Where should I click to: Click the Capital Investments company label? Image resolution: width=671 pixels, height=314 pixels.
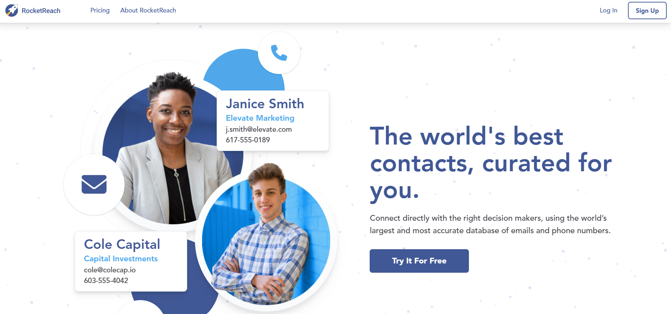coord(121,258)
